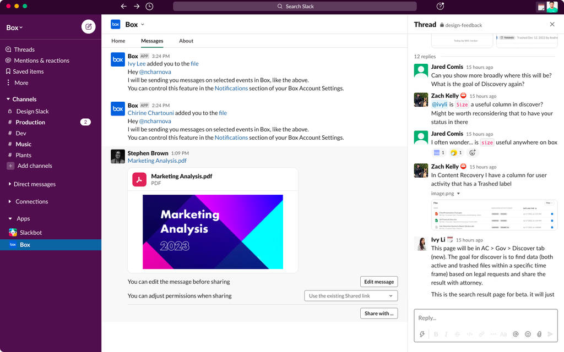The image size is (564, 352).
Task: Open the Dev channel
Action: point(21,133)
